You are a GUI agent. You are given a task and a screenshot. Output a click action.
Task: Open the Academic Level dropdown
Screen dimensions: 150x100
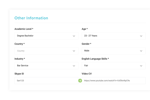point(46,36)
